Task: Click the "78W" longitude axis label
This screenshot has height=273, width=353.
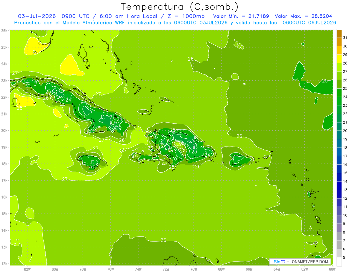Action: click(x=83, y=269)
